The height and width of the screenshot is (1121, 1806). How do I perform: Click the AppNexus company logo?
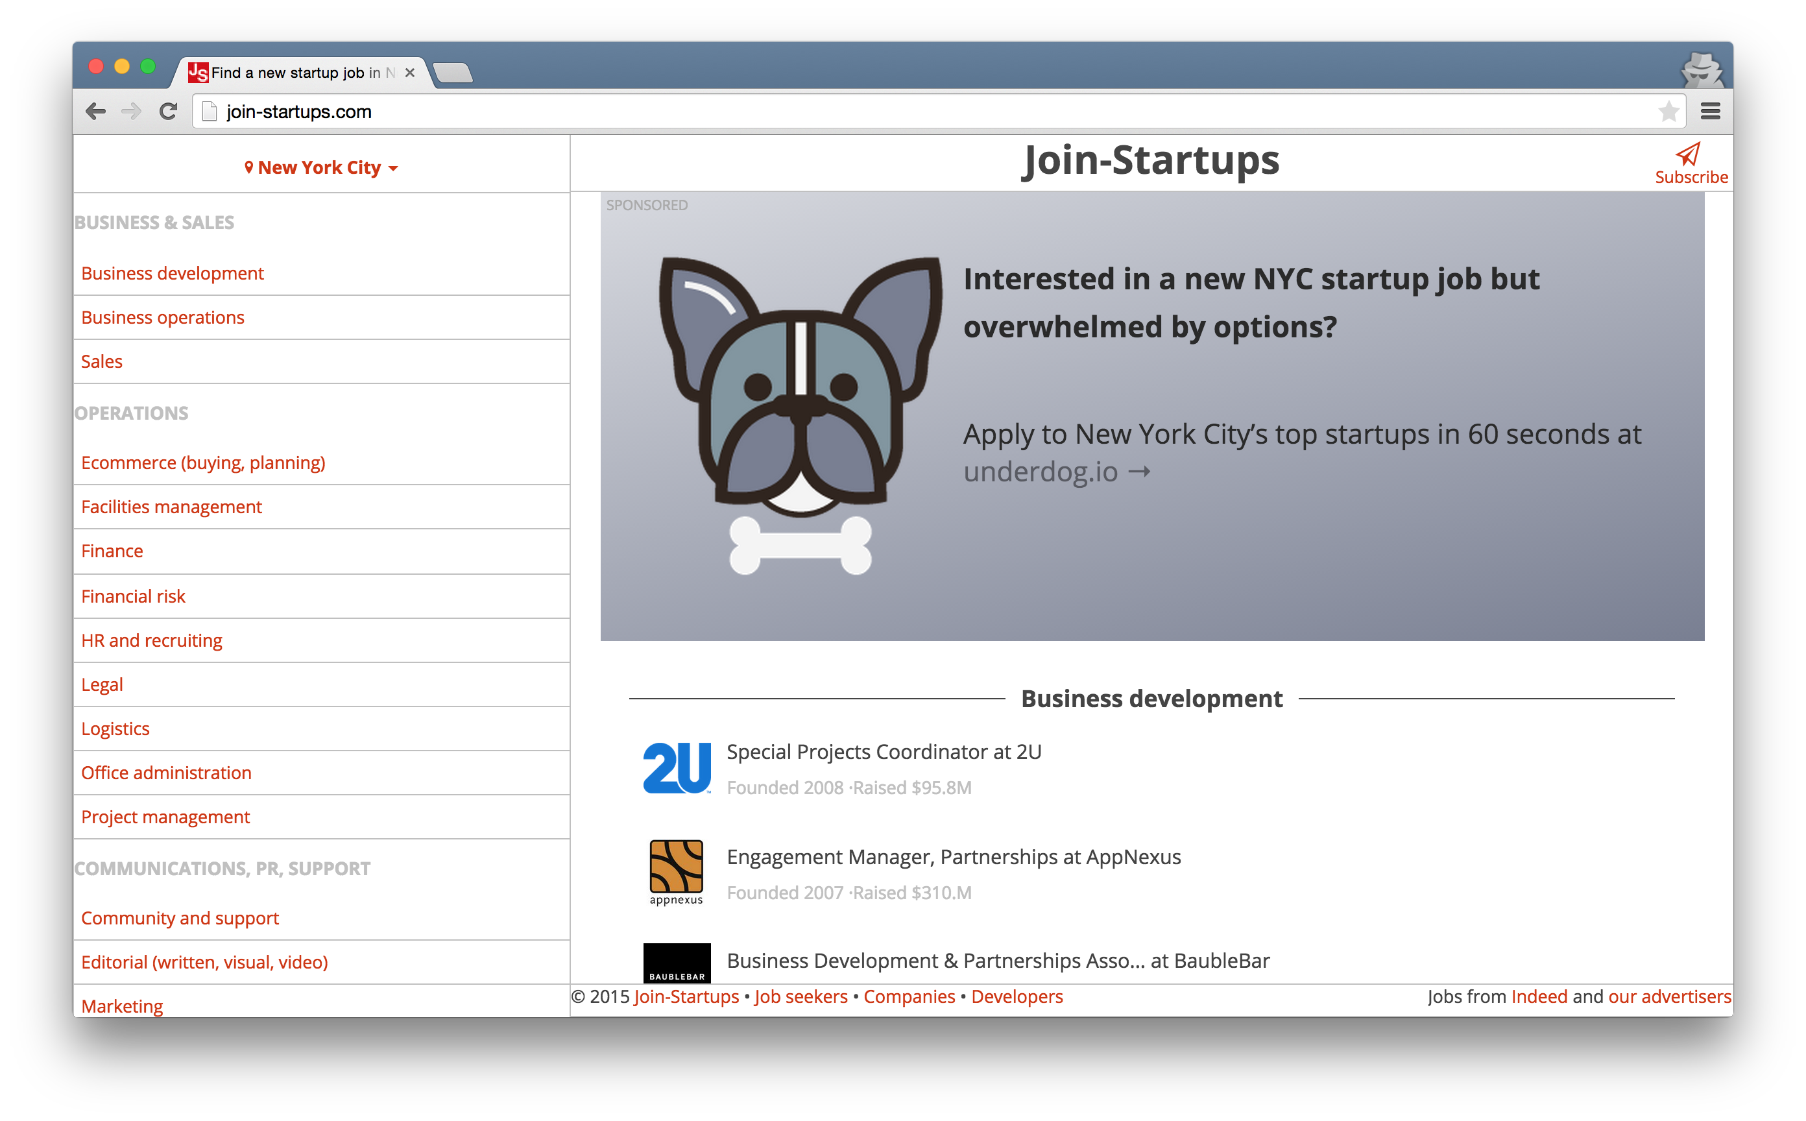pyautogui.click(x=676, y=872)
